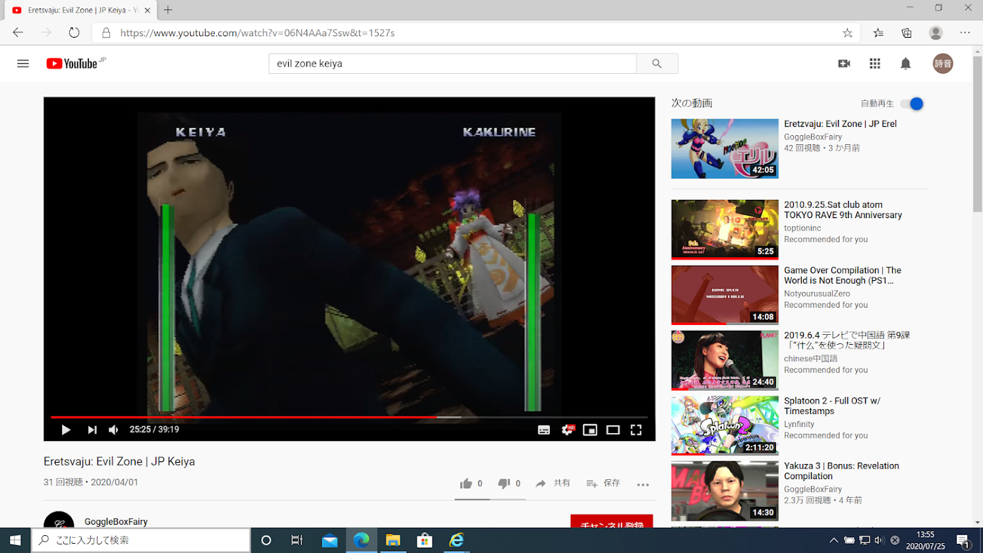This screenshot has height=553, width=983.
Task: Select the Eretsvaju Evil Zone browser tab
Action: point(81,10)
